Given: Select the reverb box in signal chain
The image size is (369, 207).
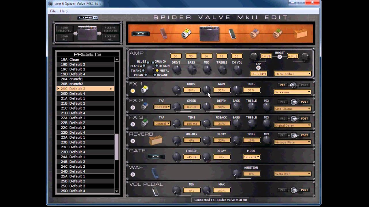Looking at the screenshot, I should [x=300, y=33].
